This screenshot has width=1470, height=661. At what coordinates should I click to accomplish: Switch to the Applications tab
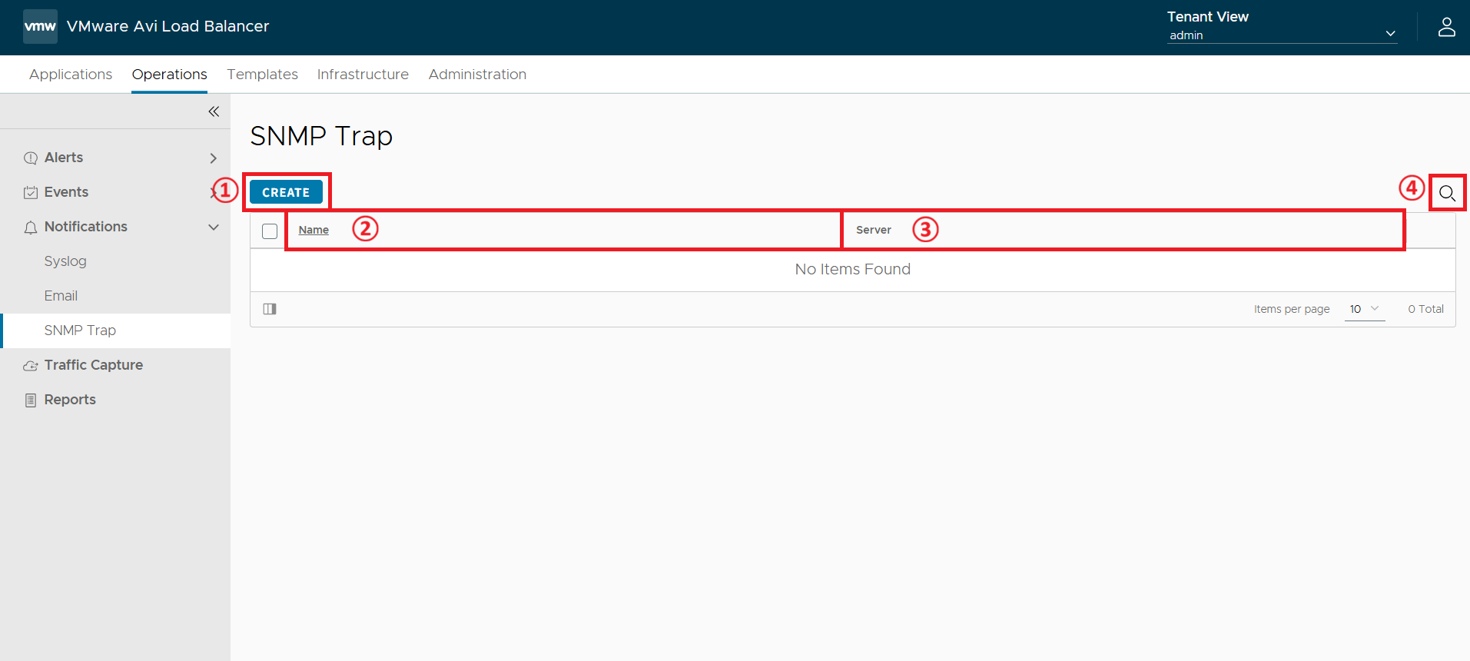[71, 75]
